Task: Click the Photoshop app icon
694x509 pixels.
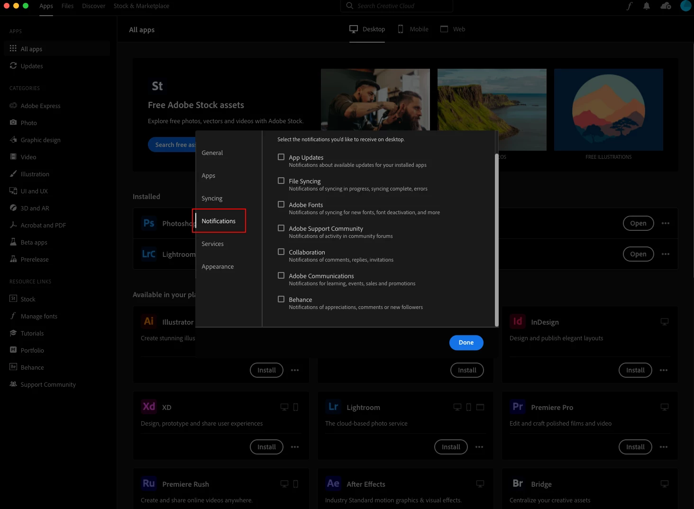Action: 149,223
